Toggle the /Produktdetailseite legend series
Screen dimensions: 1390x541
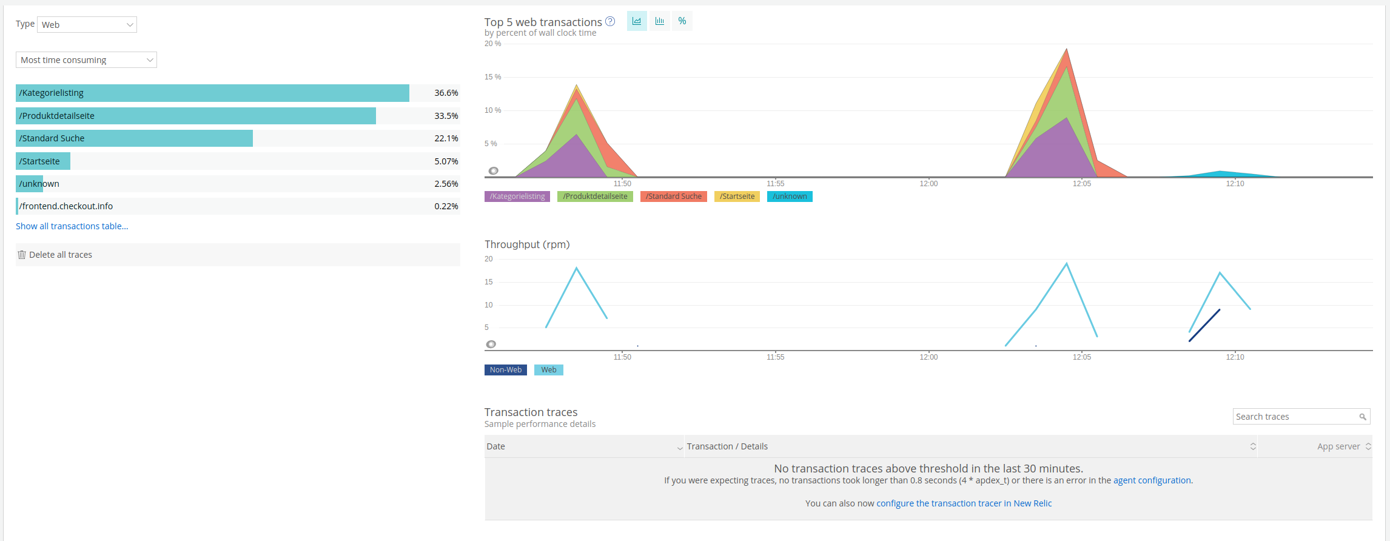click(x=595, y=197)
